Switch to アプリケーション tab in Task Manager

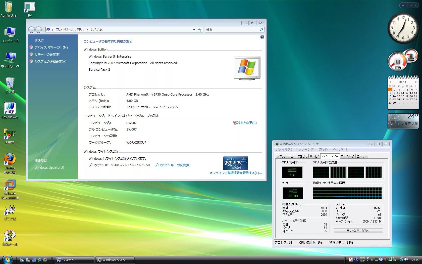click(286, 156)
